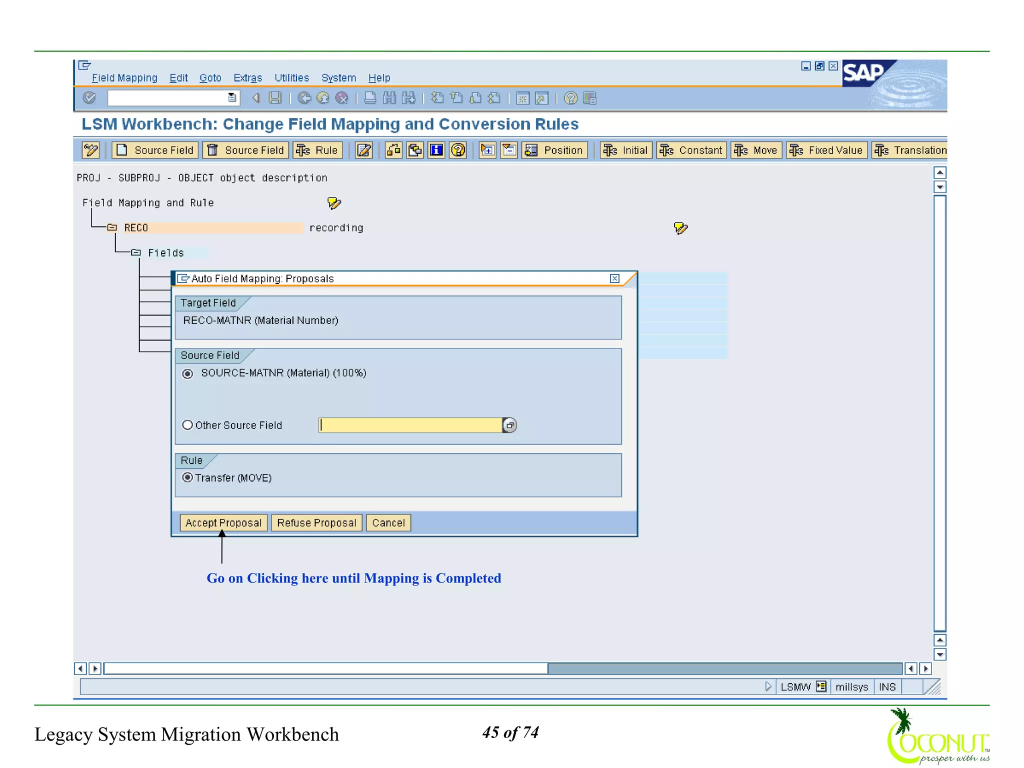The image size is (1024, 768).
Task: Select SOURCE-MATNR (Material) radio button
Action: [187, 373]
